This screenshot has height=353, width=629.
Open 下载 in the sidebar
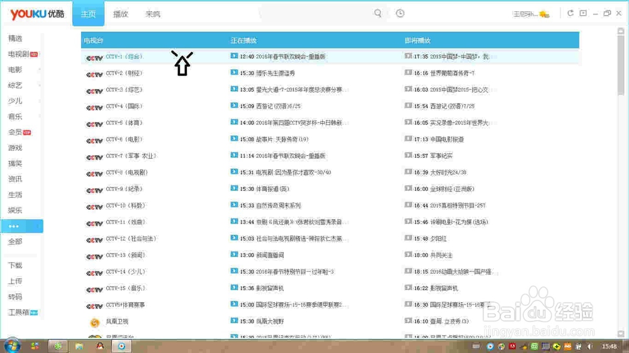tap(15, 266)
